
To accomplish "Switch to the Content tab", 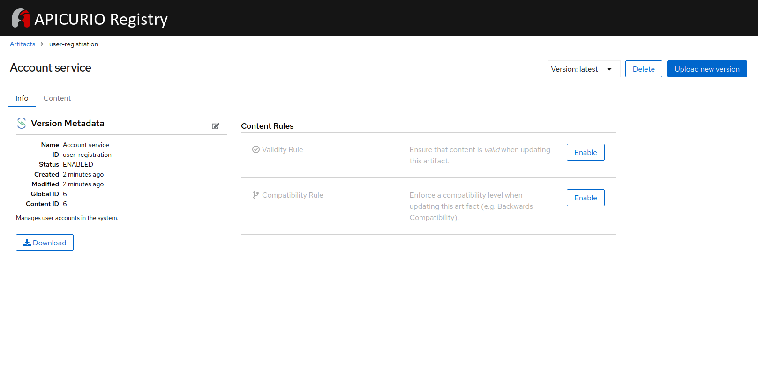I will [x=57, y=98].
